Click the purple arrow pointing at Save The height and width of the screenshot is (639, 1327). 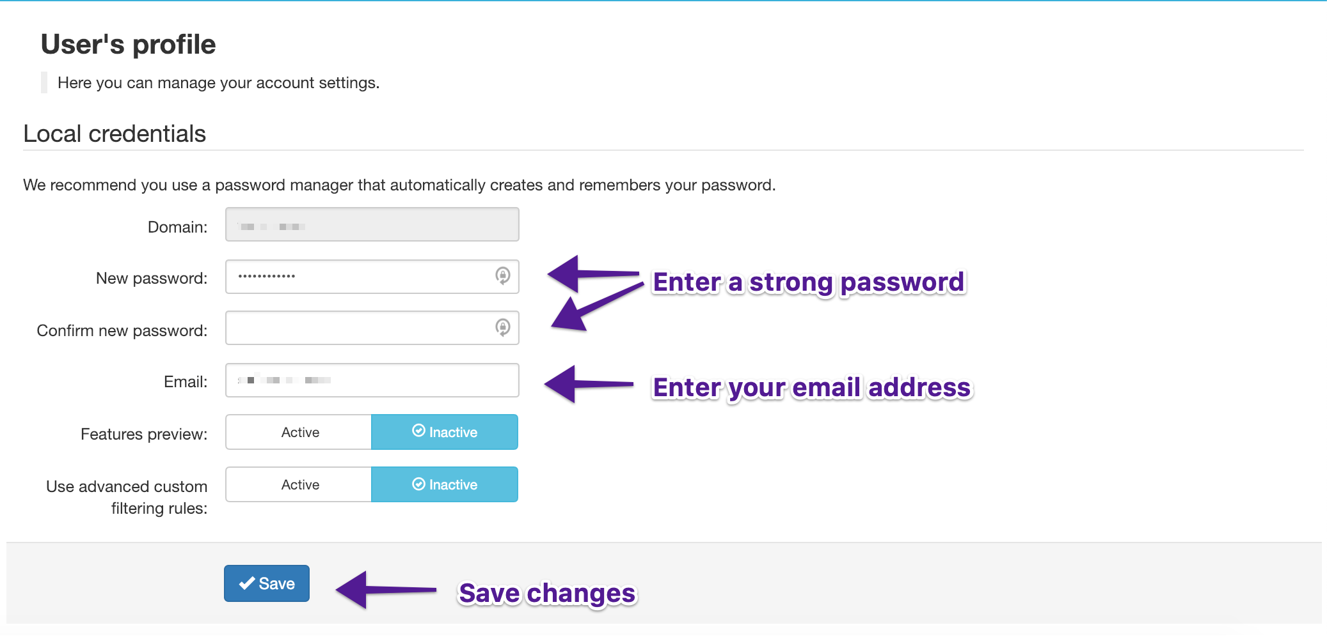(x=386, y=589)
